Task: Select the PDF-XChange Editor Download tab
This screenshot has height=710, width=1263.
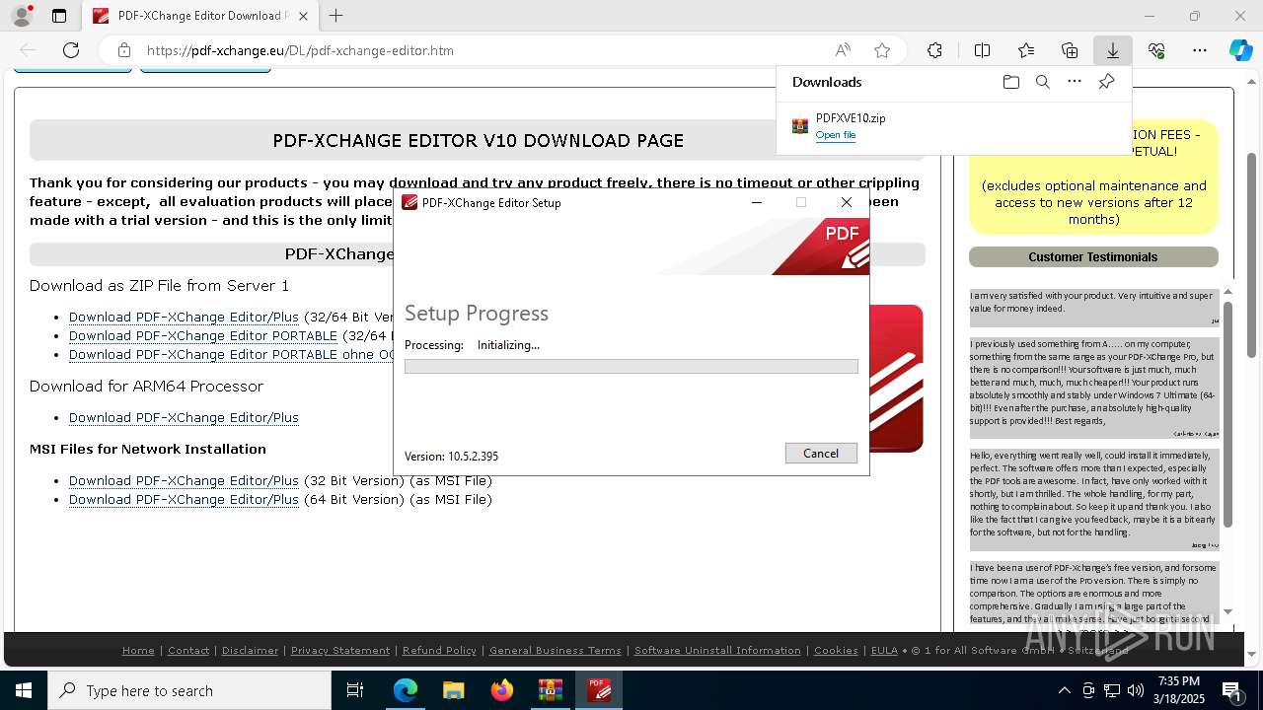Action: click(x=200, y=16)
